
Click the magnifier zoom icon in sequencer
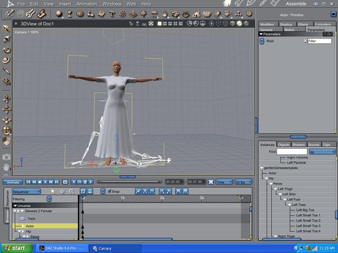72,192
